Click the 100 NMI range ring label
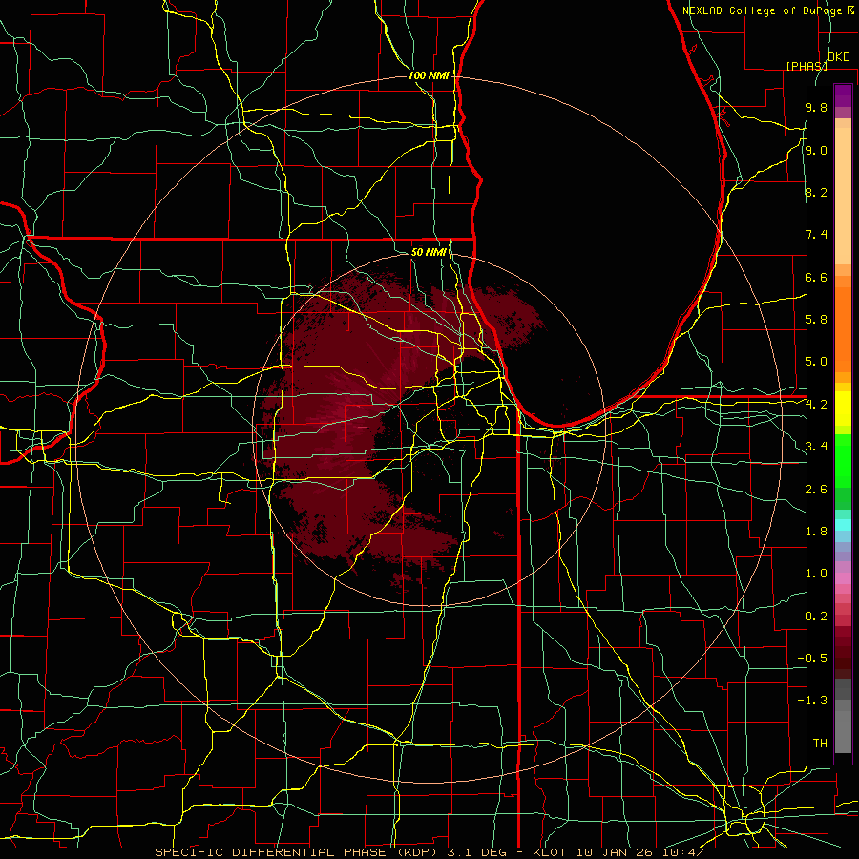Screen dimensions: 859x859 click(429, 75)
